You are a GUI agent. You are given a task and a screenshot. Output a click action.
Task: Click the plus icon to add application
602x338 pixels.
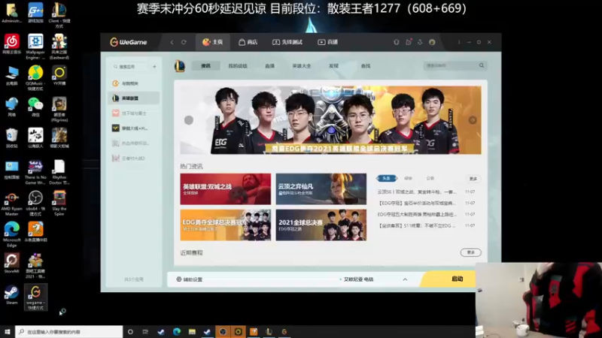pos(154,67)
